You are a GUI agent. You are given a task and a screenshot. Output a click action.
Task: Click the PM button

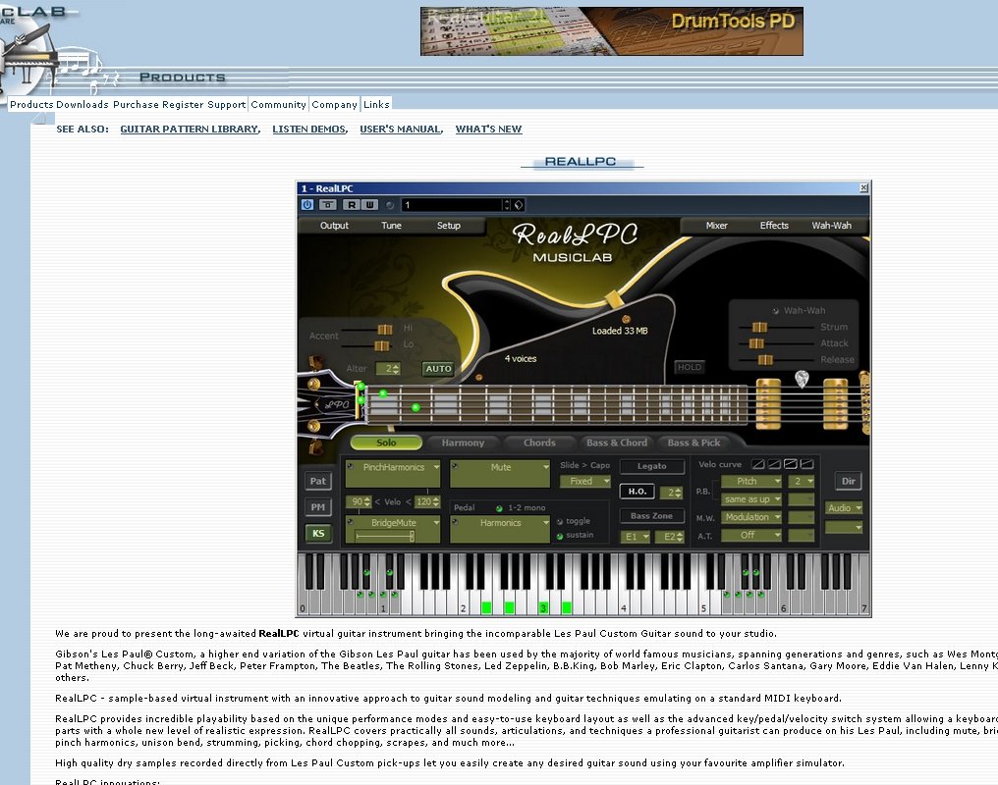click(318, 507)
